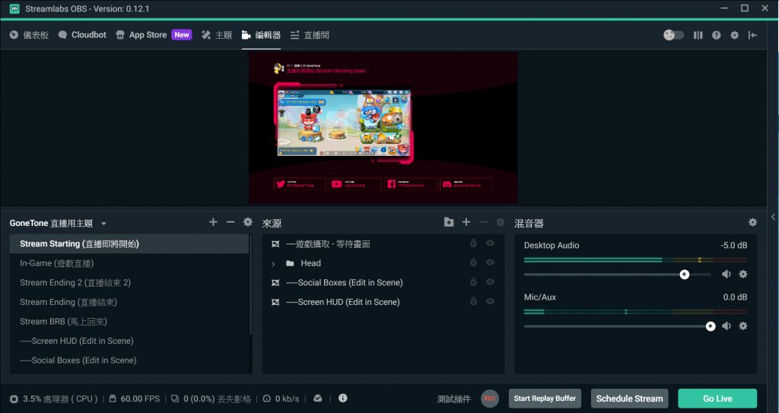Screen dimensions: 779x413
Task: Open scene settings gear icon
Action: pos(247,222)
